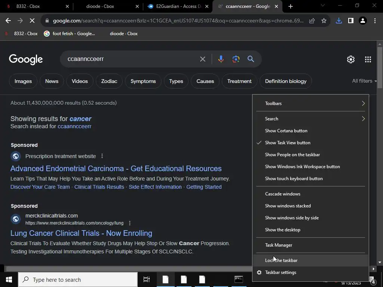Open Chrome three-dot menu

(375, 21)
